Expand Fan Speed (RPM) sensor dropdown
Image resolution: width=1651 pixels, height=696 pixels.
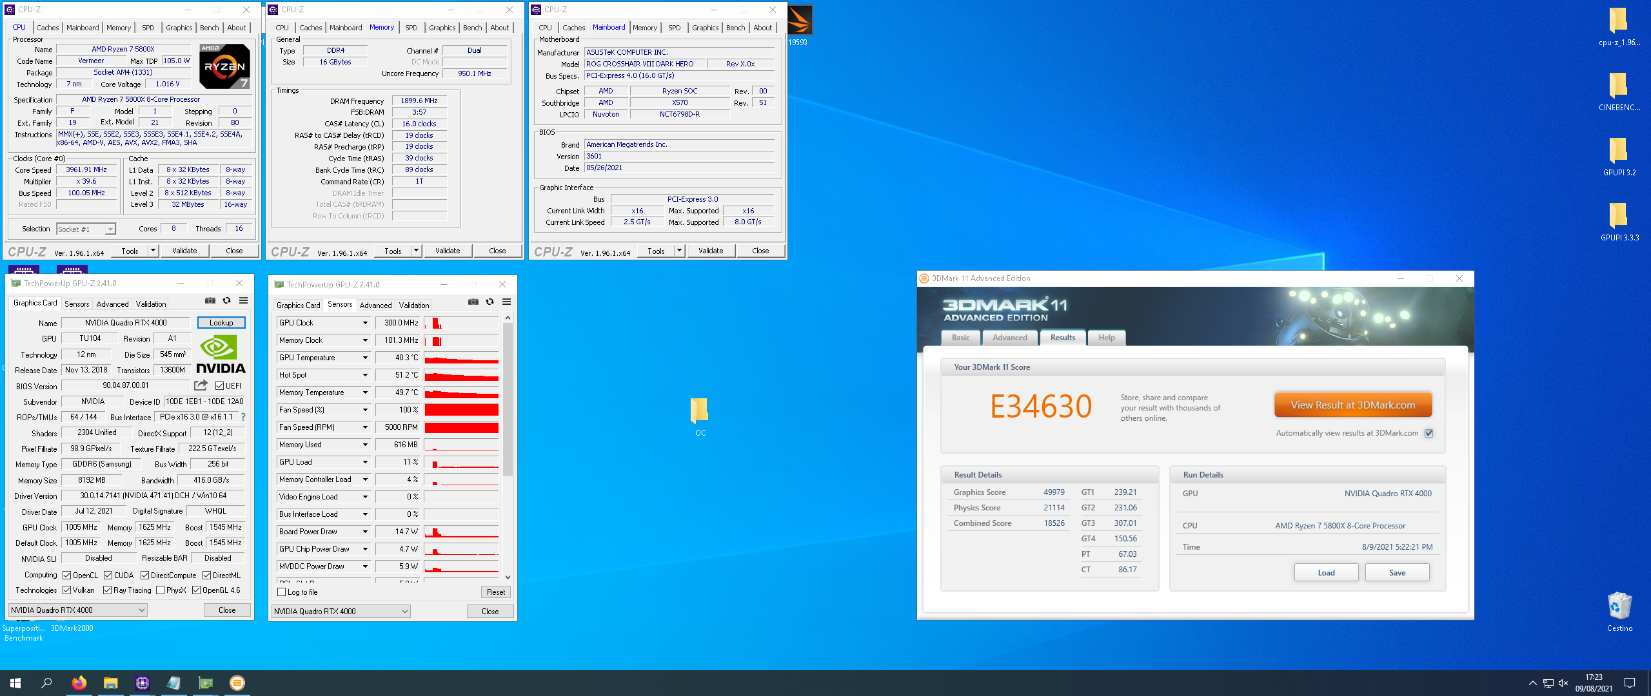[365, 427]
